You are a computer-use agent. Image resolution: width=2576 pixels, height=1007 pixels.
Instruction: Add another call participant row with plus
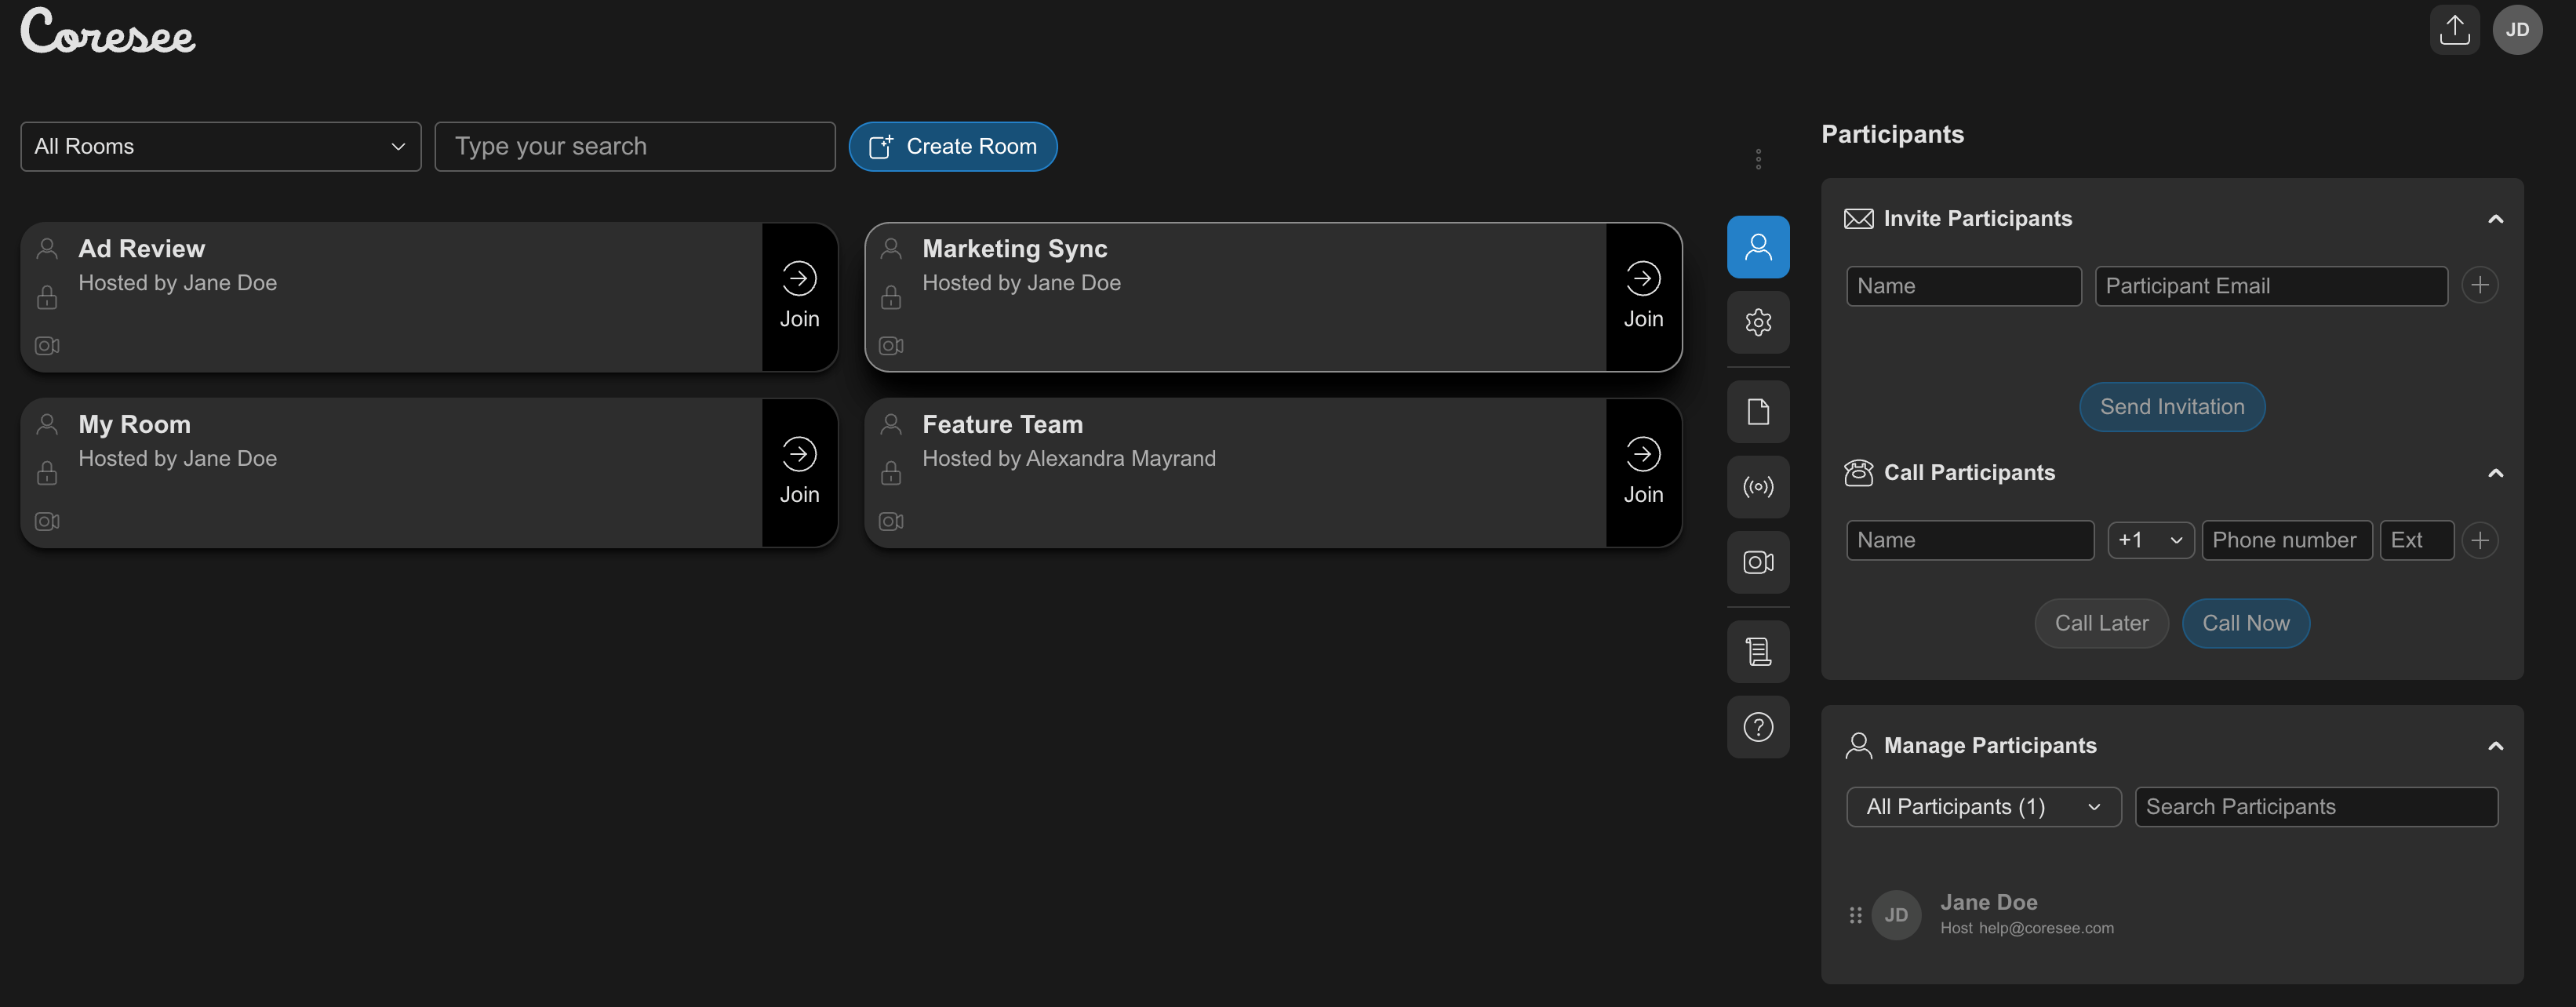2479,540
